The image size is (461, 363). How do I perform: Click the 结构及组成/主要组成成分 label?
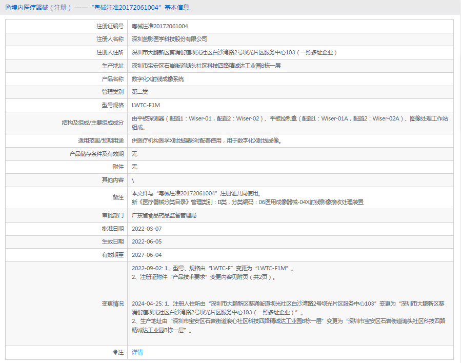[x=93, y=123]
